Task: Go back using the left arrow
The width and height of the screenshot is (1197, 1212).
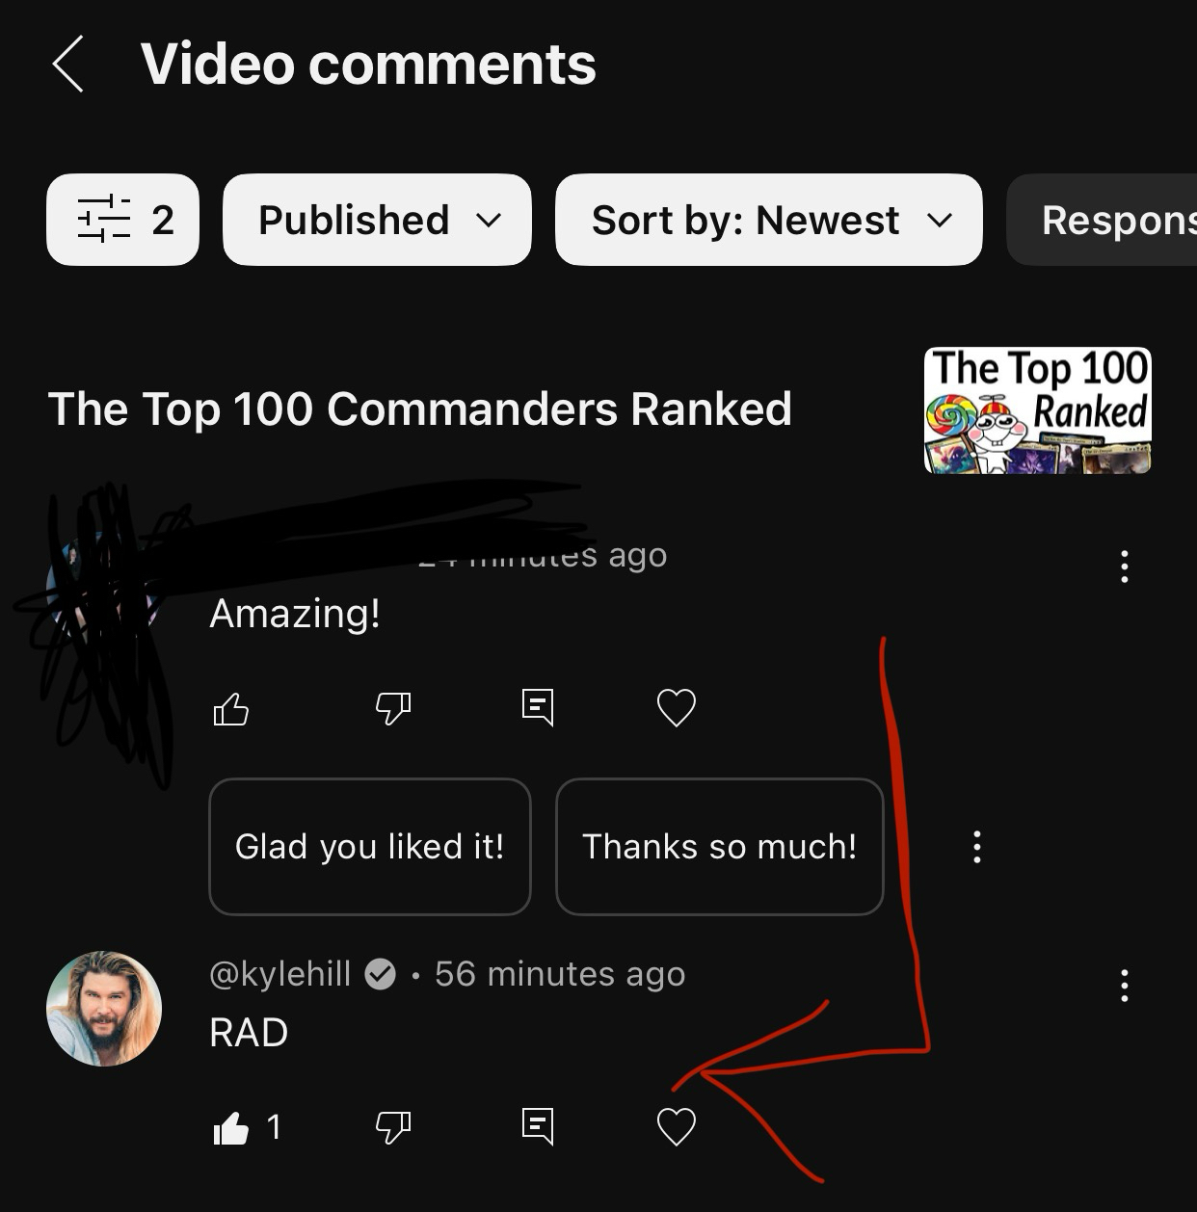Action: pyautogui.click(x=68, y=65)
